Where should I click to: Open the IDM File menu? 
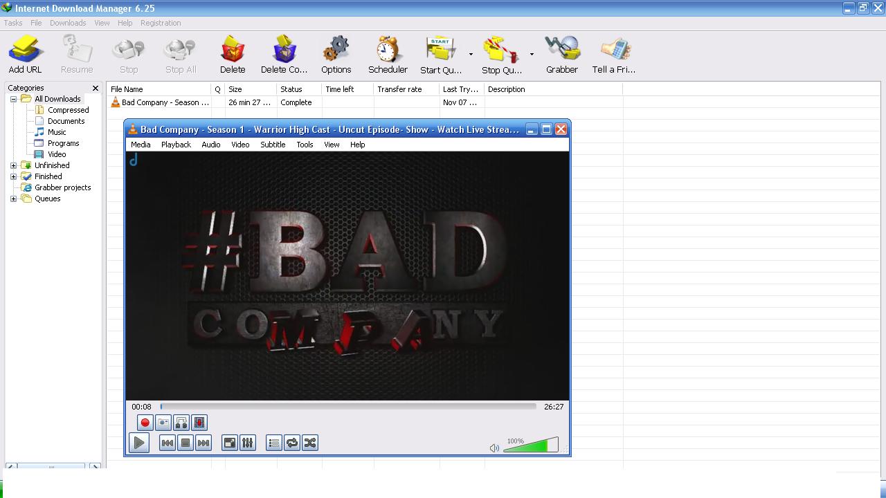pyautogui.click(x=36, y=23)
